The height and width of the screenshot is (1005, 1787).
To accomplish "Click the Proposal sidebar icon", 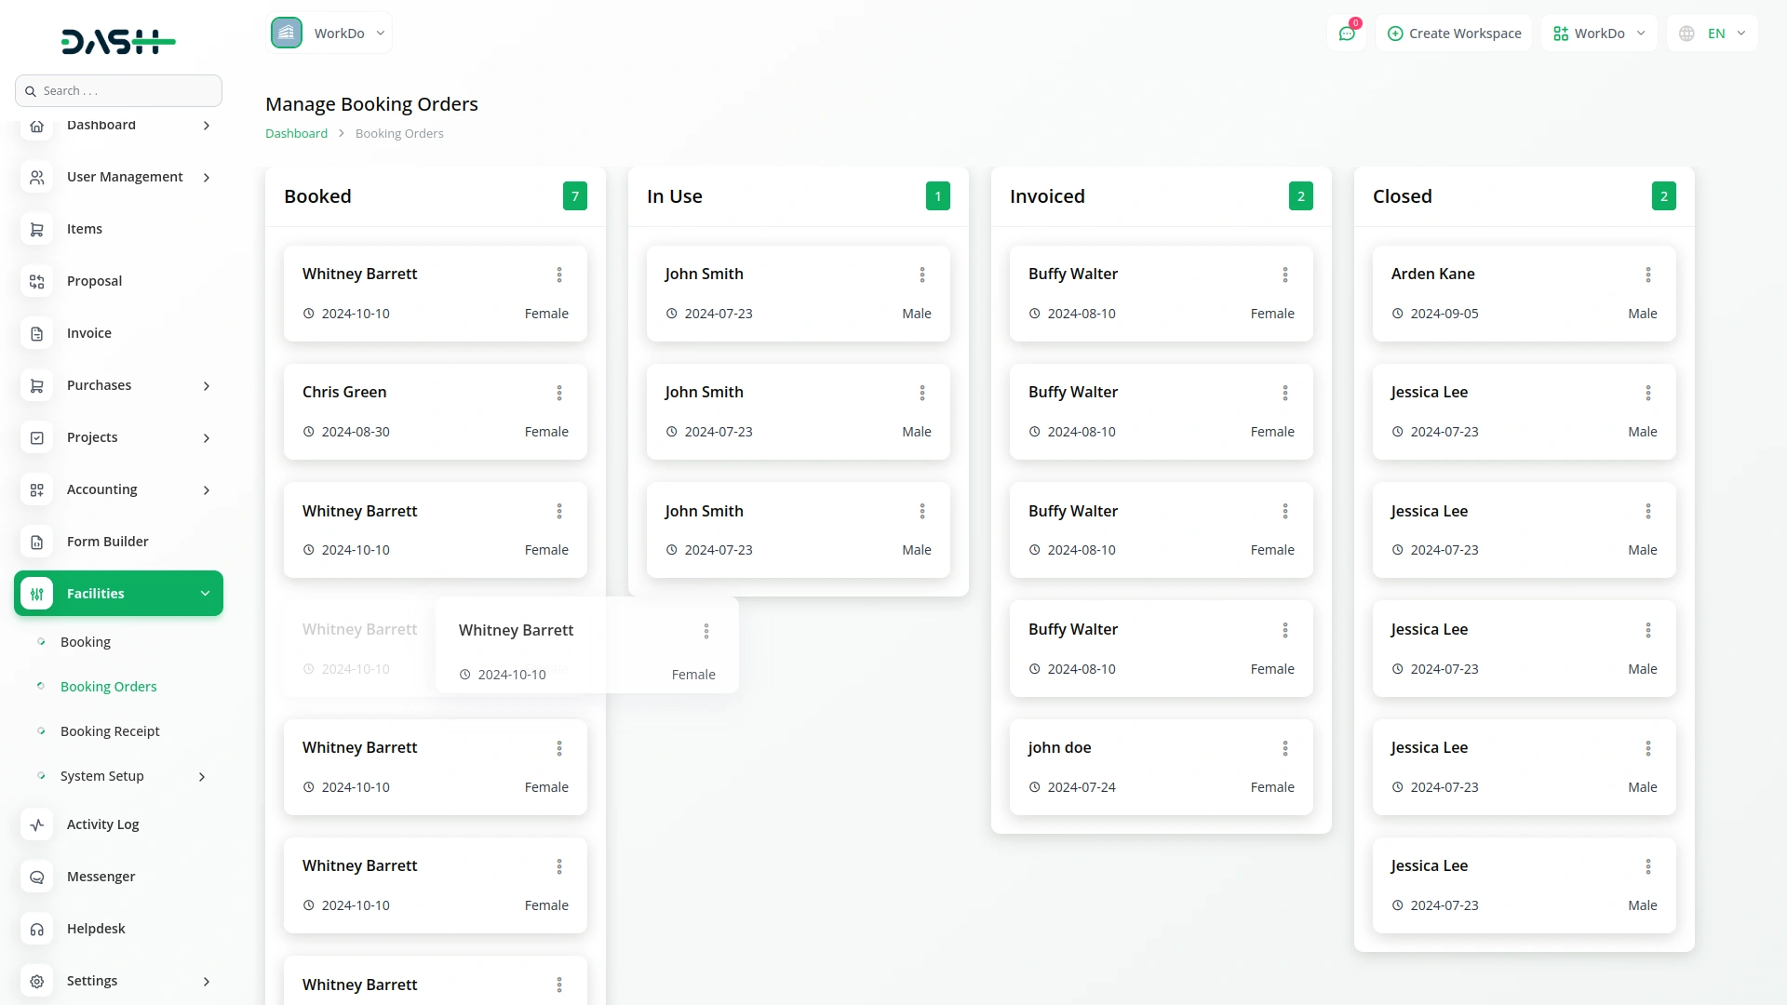I will click(x=37, y=281).
